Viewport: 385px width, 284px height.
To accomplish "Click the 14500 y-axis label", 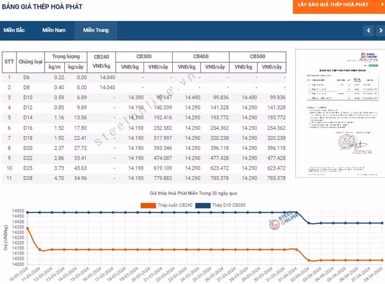I will tap(18, 211).
